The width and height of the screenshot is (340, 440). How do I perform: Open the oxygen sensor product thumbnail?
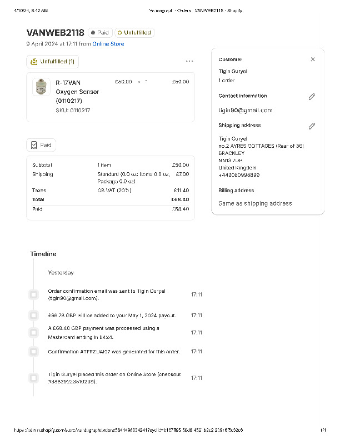tap(41, 87)
